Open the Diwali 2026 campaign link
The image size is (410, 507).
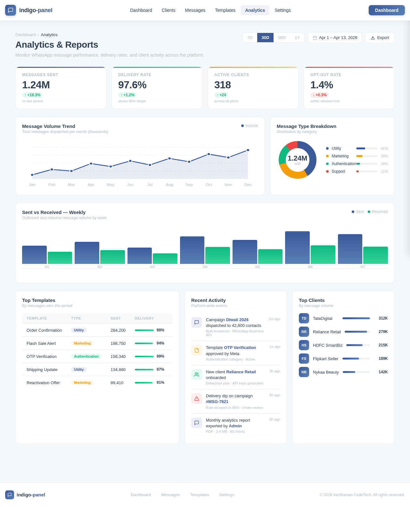click(x=237, y=320)
